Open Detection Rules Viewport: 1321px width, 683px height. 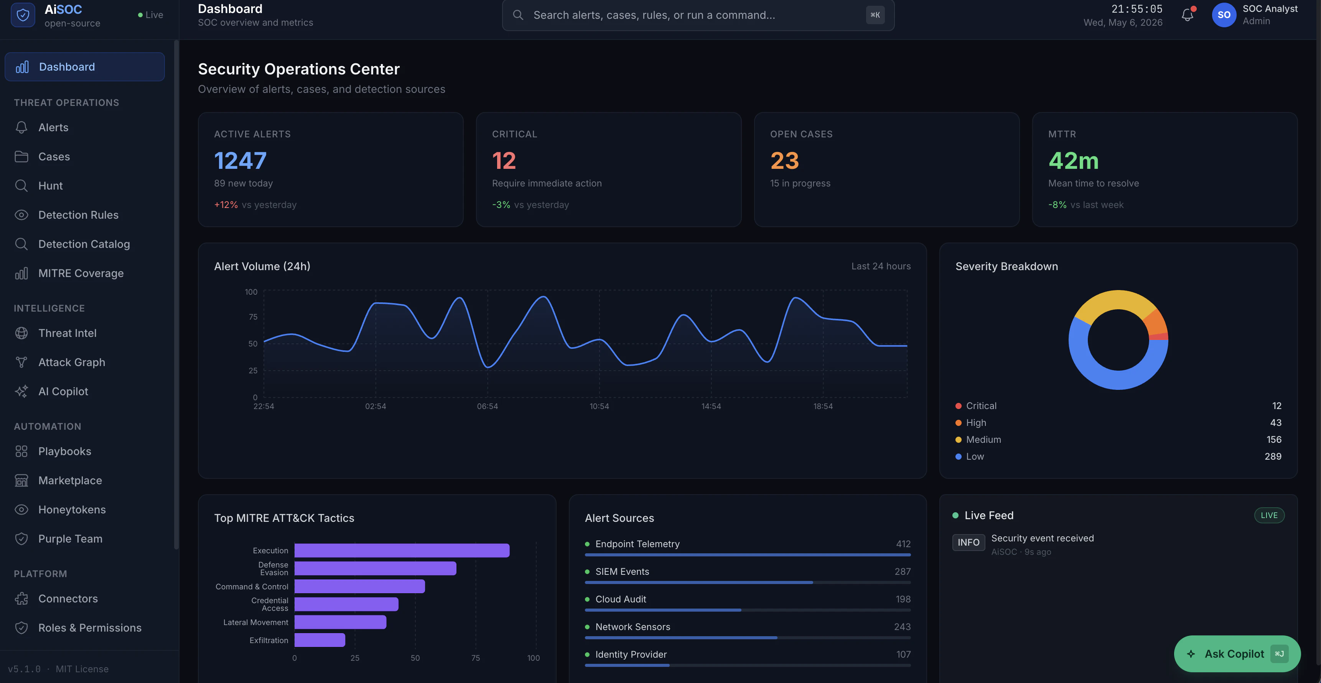point(85,215)
